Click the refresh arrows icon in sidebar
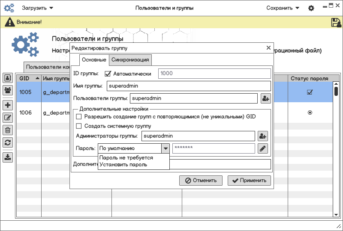Screen dimensions: 343x231 click(x=8, y=142)
